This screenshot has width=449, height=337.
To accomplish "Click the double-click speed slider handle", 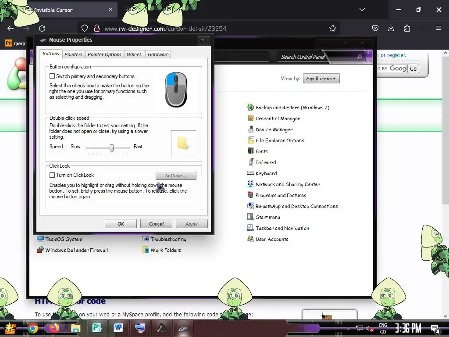I will click(x=111, y=148).
